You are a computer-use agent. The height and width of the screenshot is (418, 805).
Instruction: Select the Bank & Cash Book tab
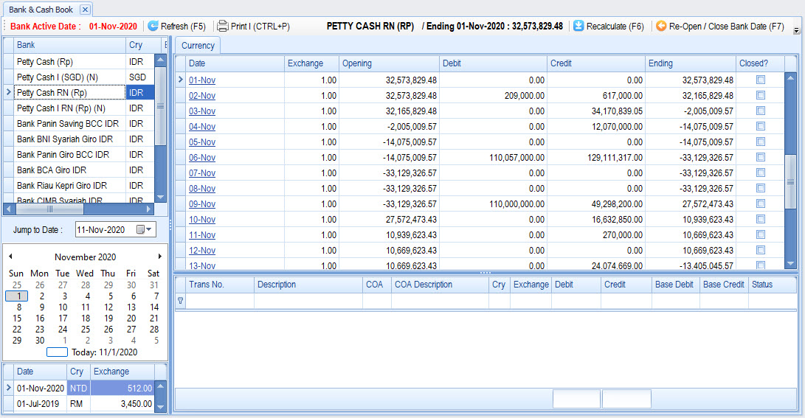41,10
